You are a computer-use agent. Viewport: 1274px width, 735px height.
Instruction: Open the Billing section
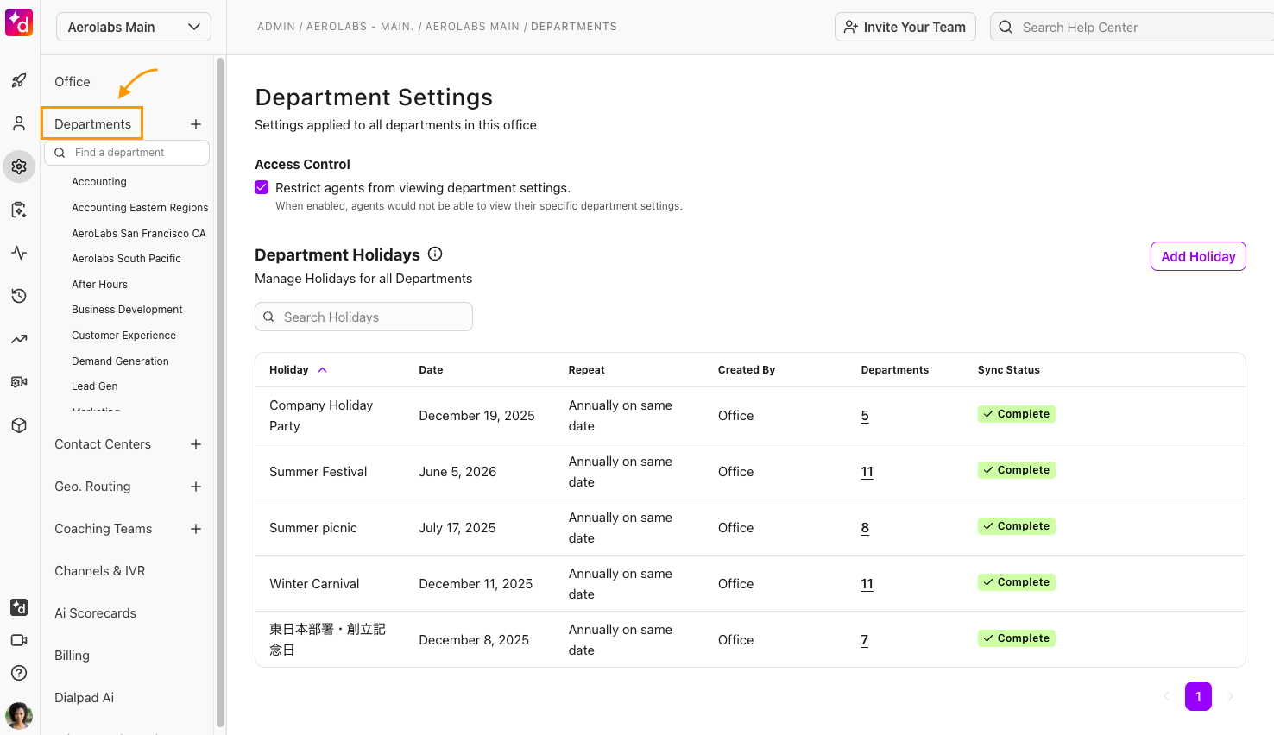coord(72,656)
